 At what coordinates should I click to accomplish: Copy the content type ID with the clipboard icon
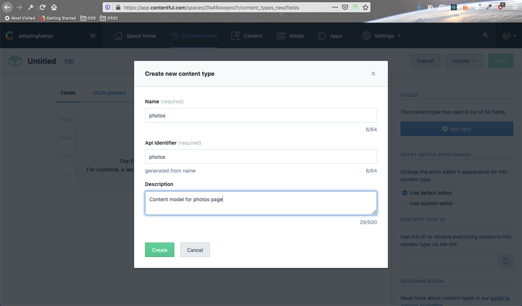[506, 261]
